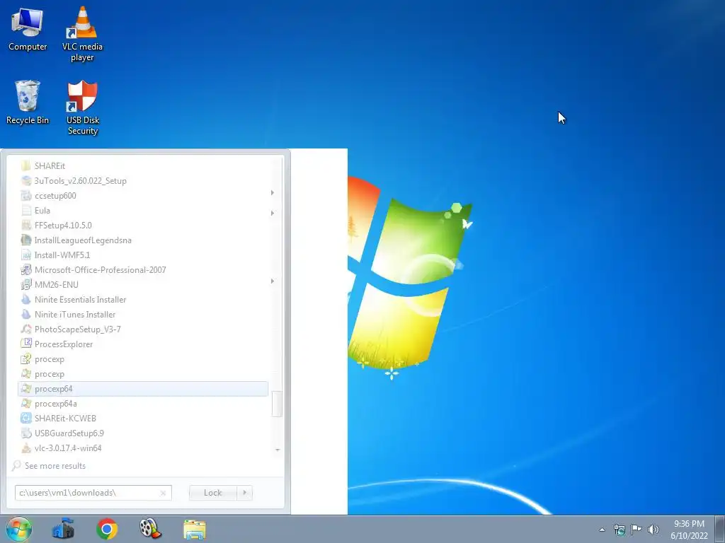Click the SHAREit folder icon
725x543 pixels.
pos(26,165)
